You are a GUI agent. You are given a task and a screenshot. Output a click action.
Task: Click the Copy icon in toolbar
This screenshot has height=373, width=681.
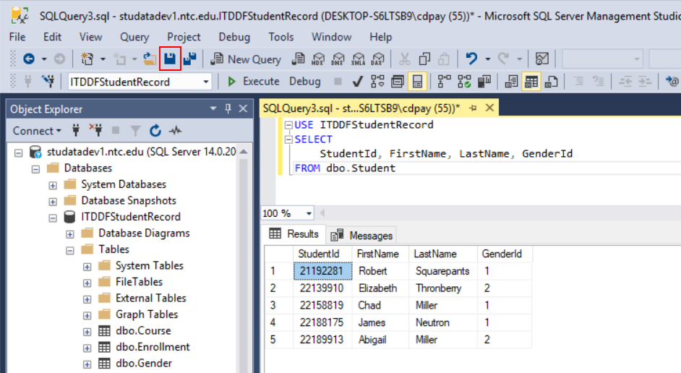tap(424, 59)
